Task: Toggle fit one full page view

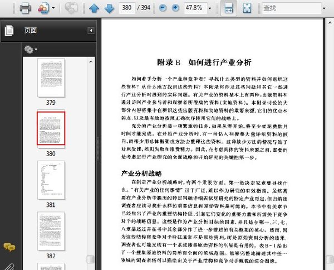Action: click(x=247, y=8)
